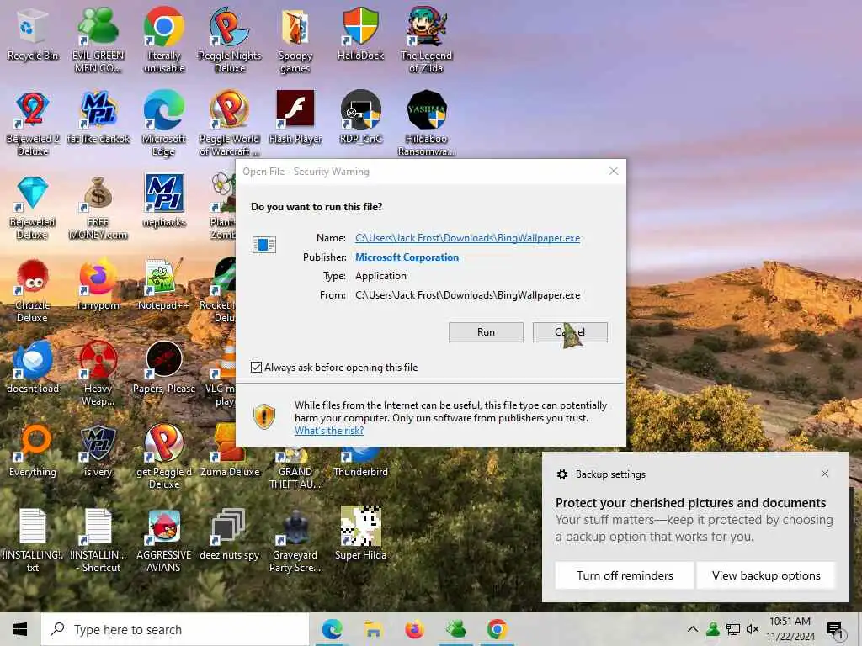Viewport: 862px width, 646px height.
Task: Uncheck Always ask before opening this file
Action: coord(256,367)
